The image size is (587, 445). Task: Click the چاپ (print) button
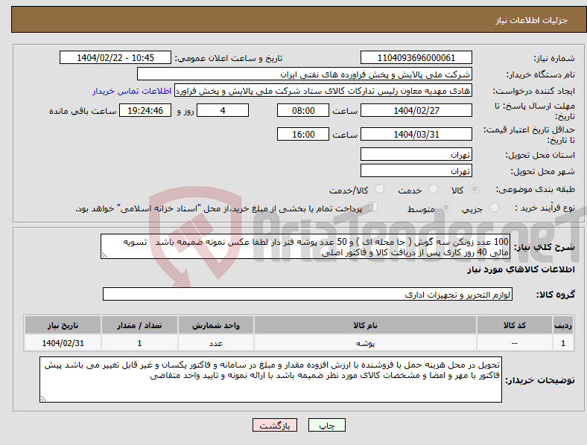point(326,425)
